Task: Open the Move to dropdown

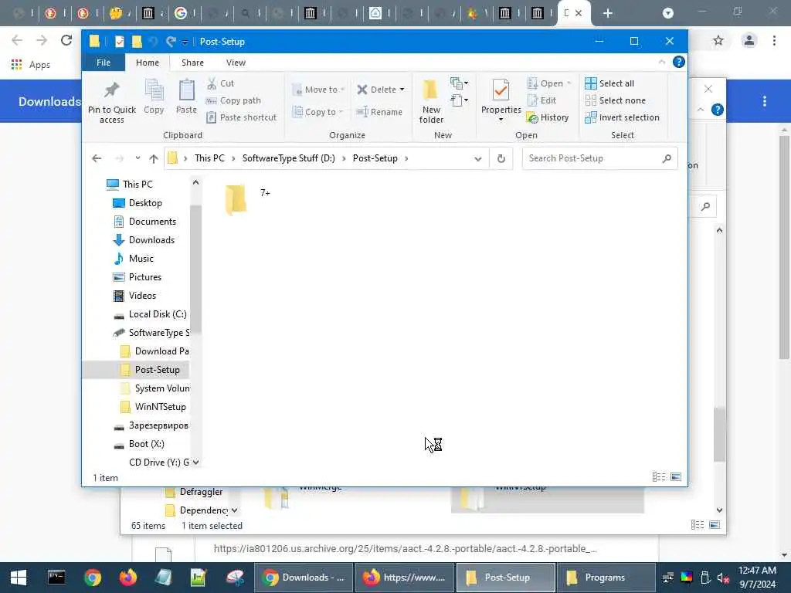Action: click(318, 90)
